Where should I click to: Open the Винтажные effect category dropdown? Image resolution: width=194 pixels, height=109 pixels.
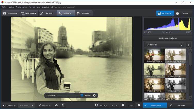pos(164,45)
